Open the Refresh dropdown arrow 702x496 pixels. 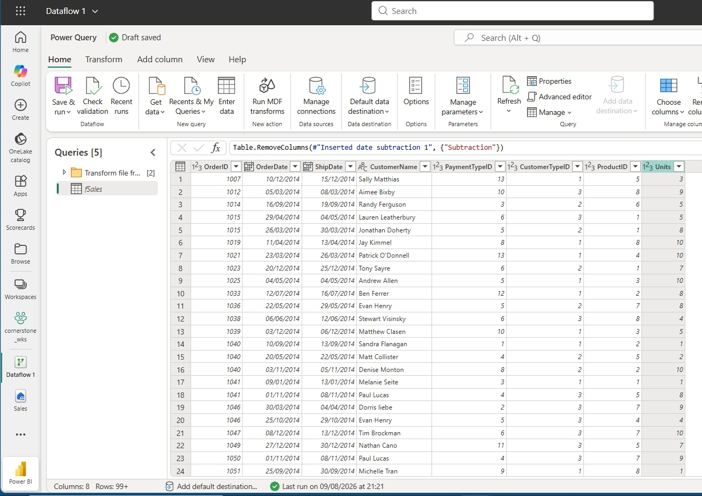509,111
